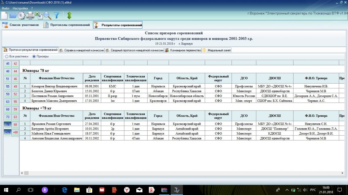Screen dimensions: 348x195
Task: Click the green up-down arrow icon
Action: click(x=69, y=16)
